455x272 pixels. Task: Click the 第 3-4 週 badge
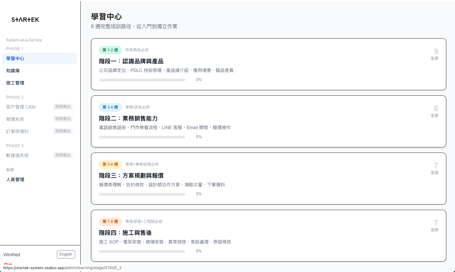click(110, 107)
